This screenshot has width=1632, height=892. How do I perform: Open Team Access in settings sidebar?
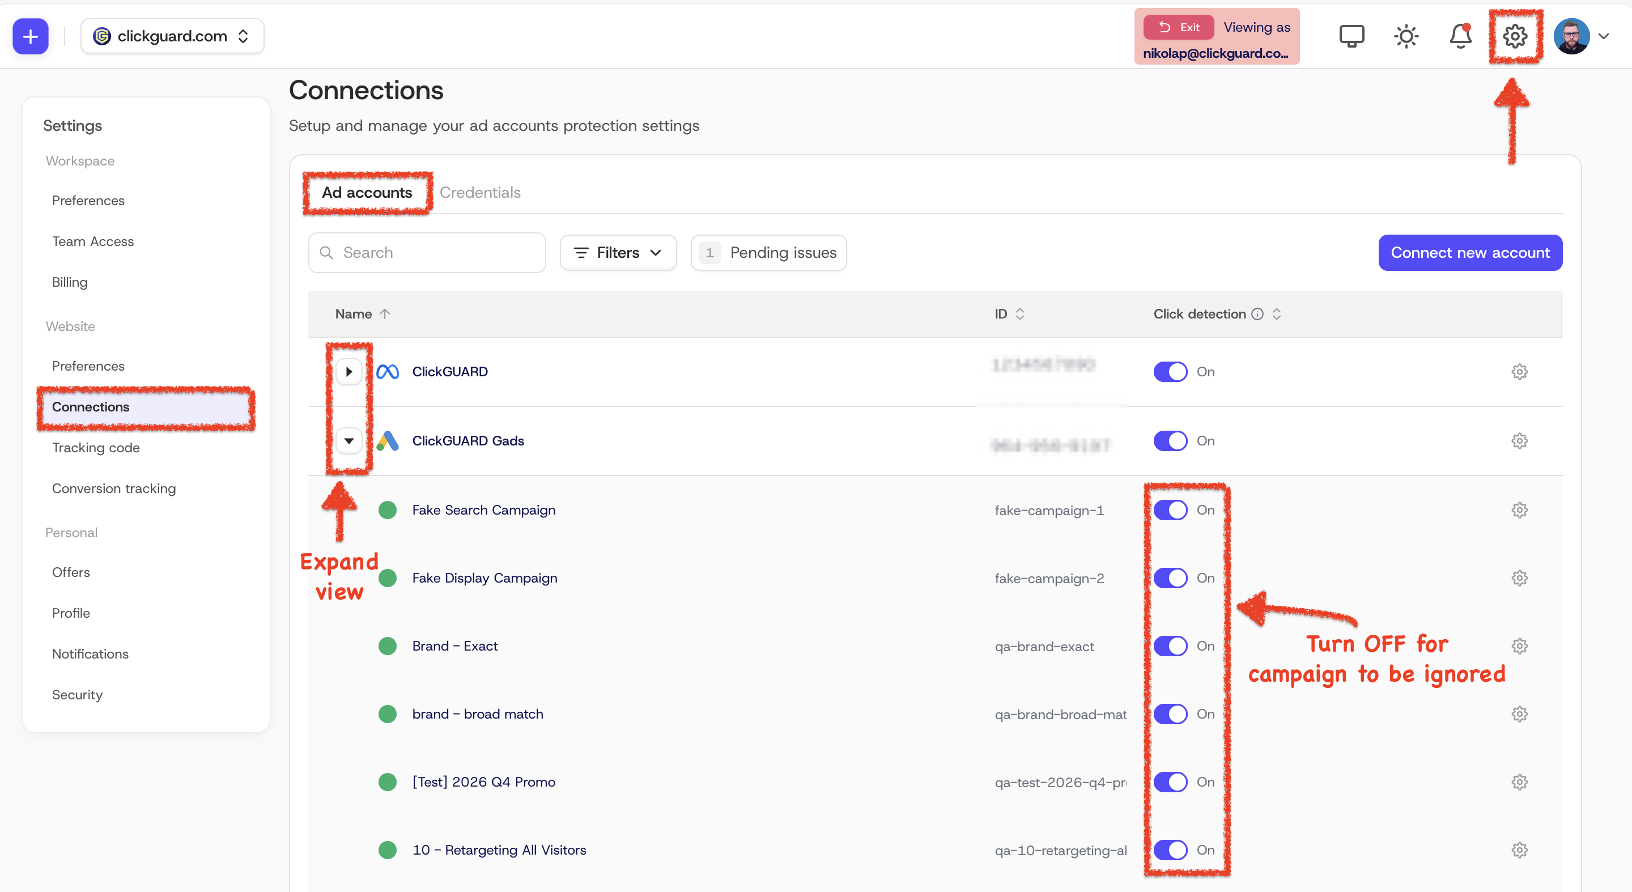point(92,241)
